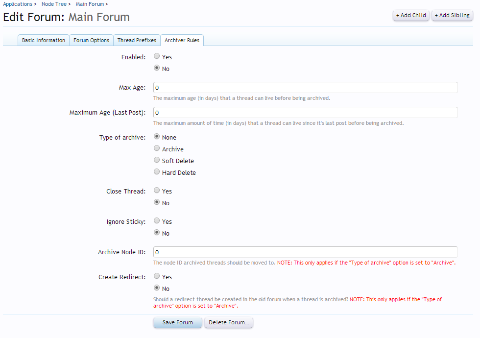480x338 pixels.
Task: Set Close Thread to Yes
Action: tap(157, 191)
